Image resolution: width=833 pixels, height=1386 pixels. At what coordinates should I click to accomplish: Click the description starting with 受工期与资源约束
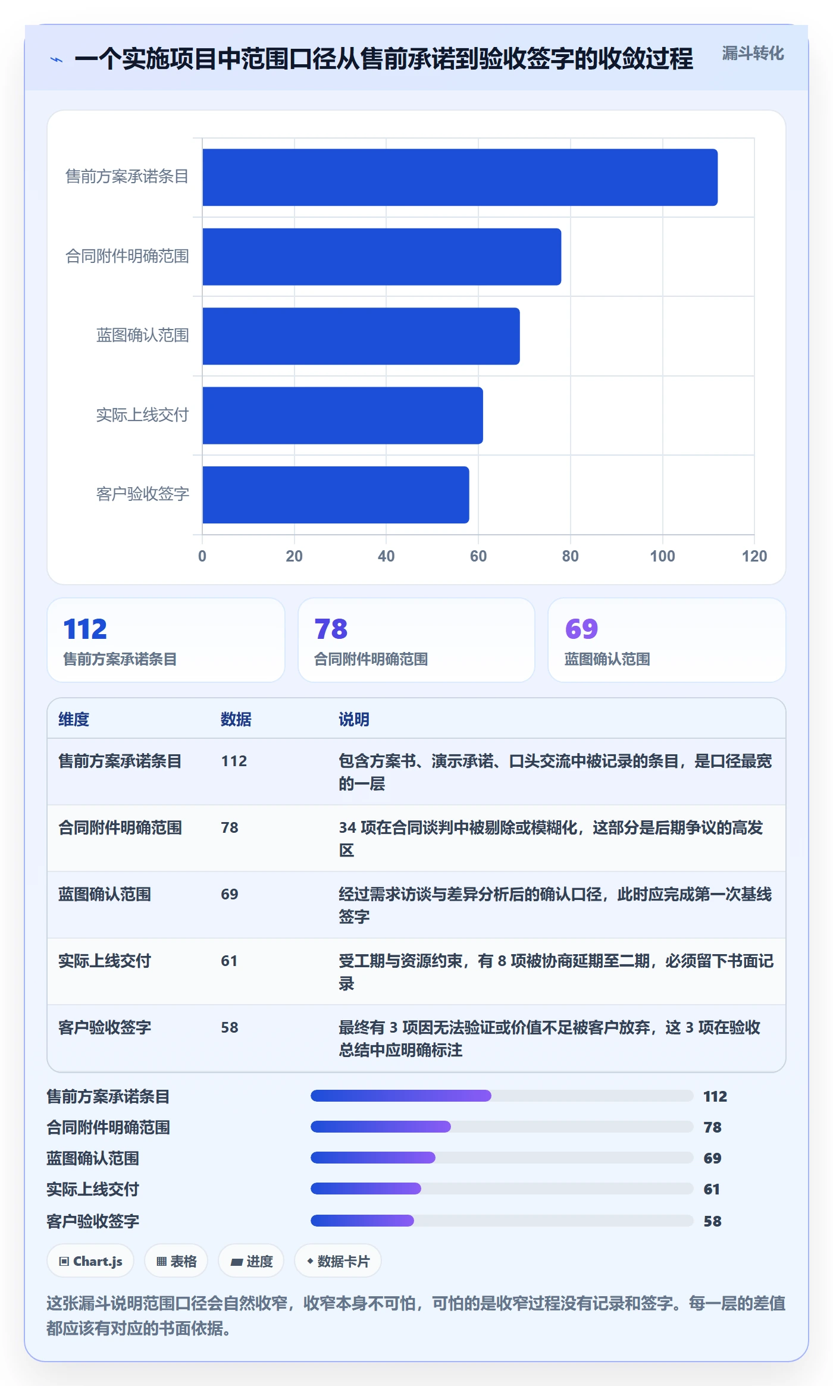[x=556, y=972]
